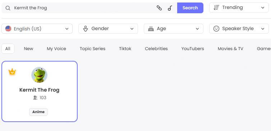The width and height of the screenshot is (271, 131).
Task: Click the sort icon next to Trending
Action: (216, 8)
